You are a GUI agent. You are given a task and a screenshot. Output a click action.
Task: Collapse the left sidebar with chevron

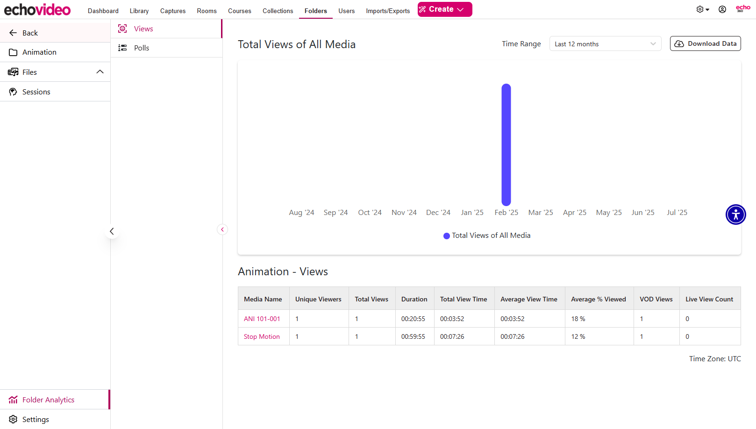pos(112,231)
